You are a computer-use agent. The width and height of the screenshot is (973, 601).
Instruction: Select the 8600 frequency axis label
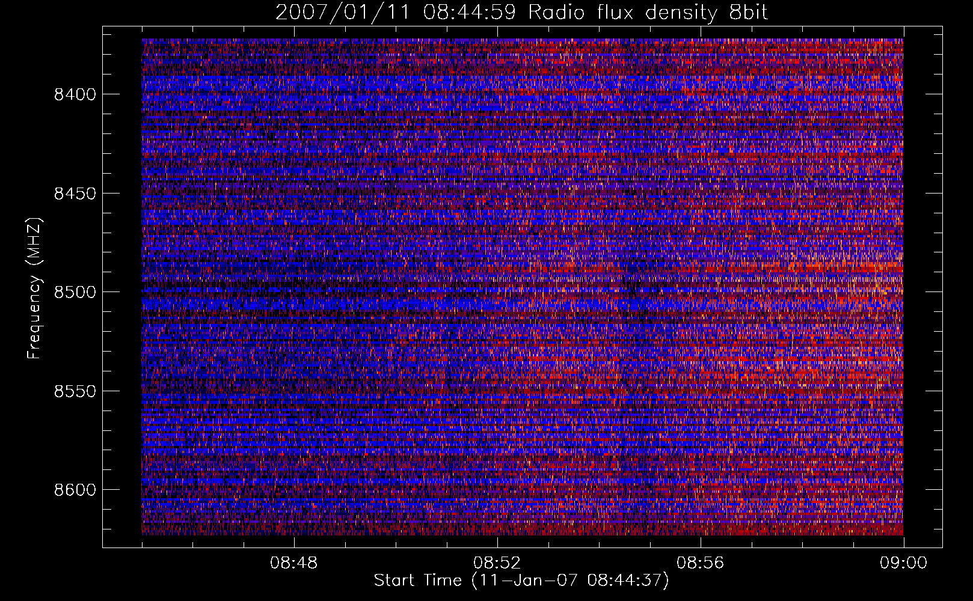(75, 490)
